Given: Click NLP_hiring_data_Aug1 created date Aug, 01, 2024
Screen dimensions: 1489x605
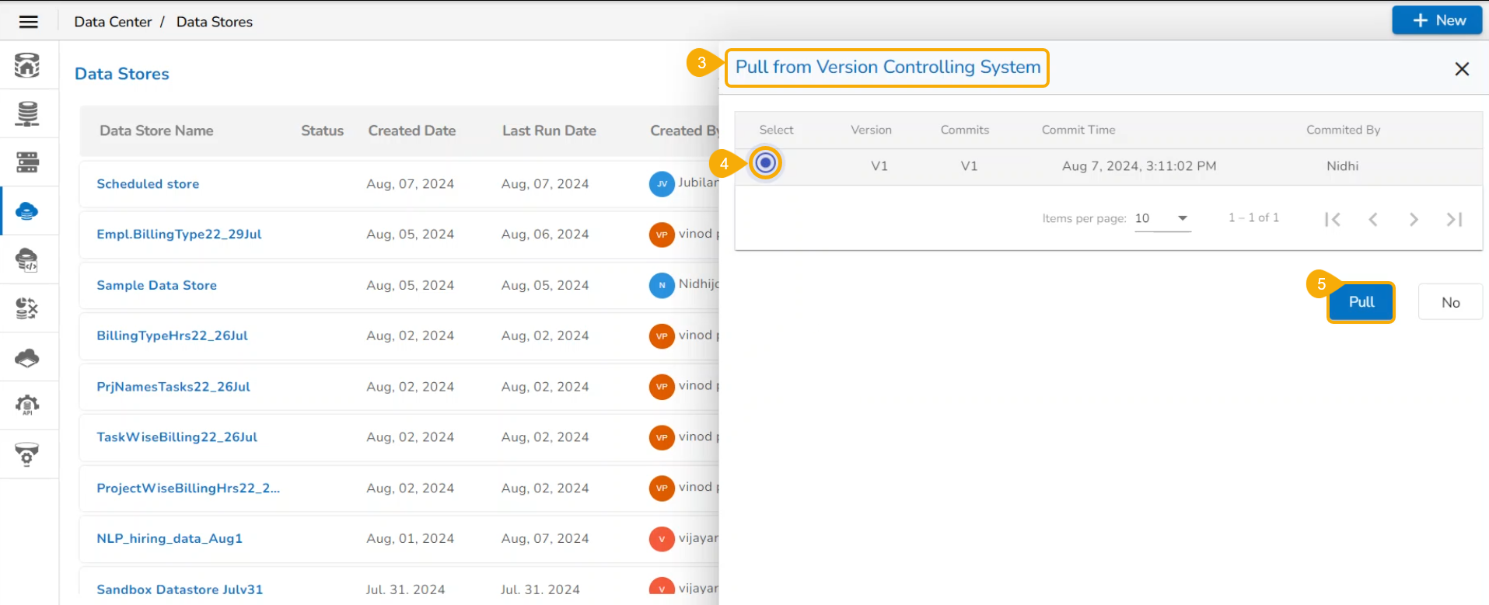Looking at the screenshot, I should 410,539.
